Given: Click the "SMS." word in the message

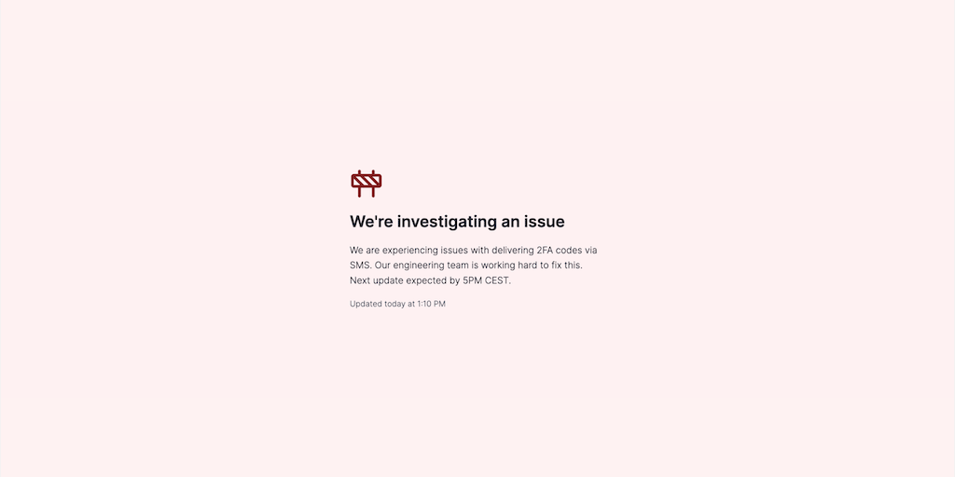Looking at the screenshot, I should tap(361, 266).
